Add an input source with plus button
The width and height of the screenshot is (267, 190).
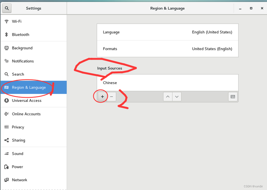102,97
